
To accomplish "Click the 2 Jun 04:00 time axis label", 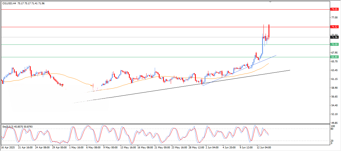I will coord(213,147).
